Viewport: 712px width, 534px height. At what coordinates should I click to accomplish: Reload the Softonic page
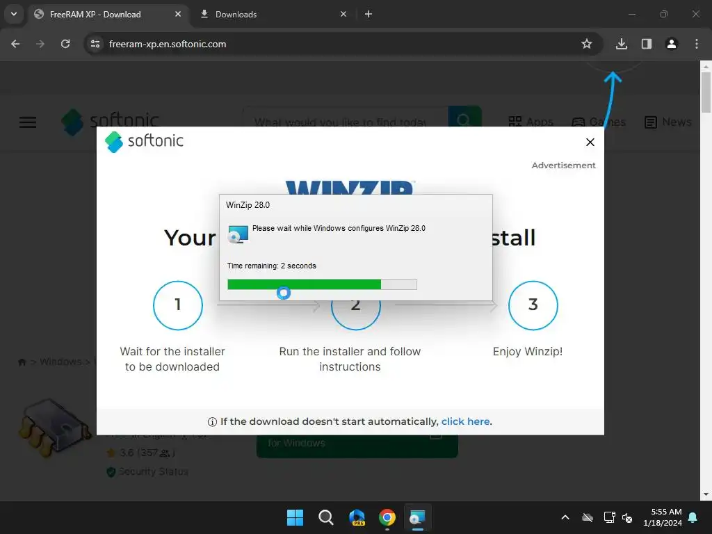[65, 44]
